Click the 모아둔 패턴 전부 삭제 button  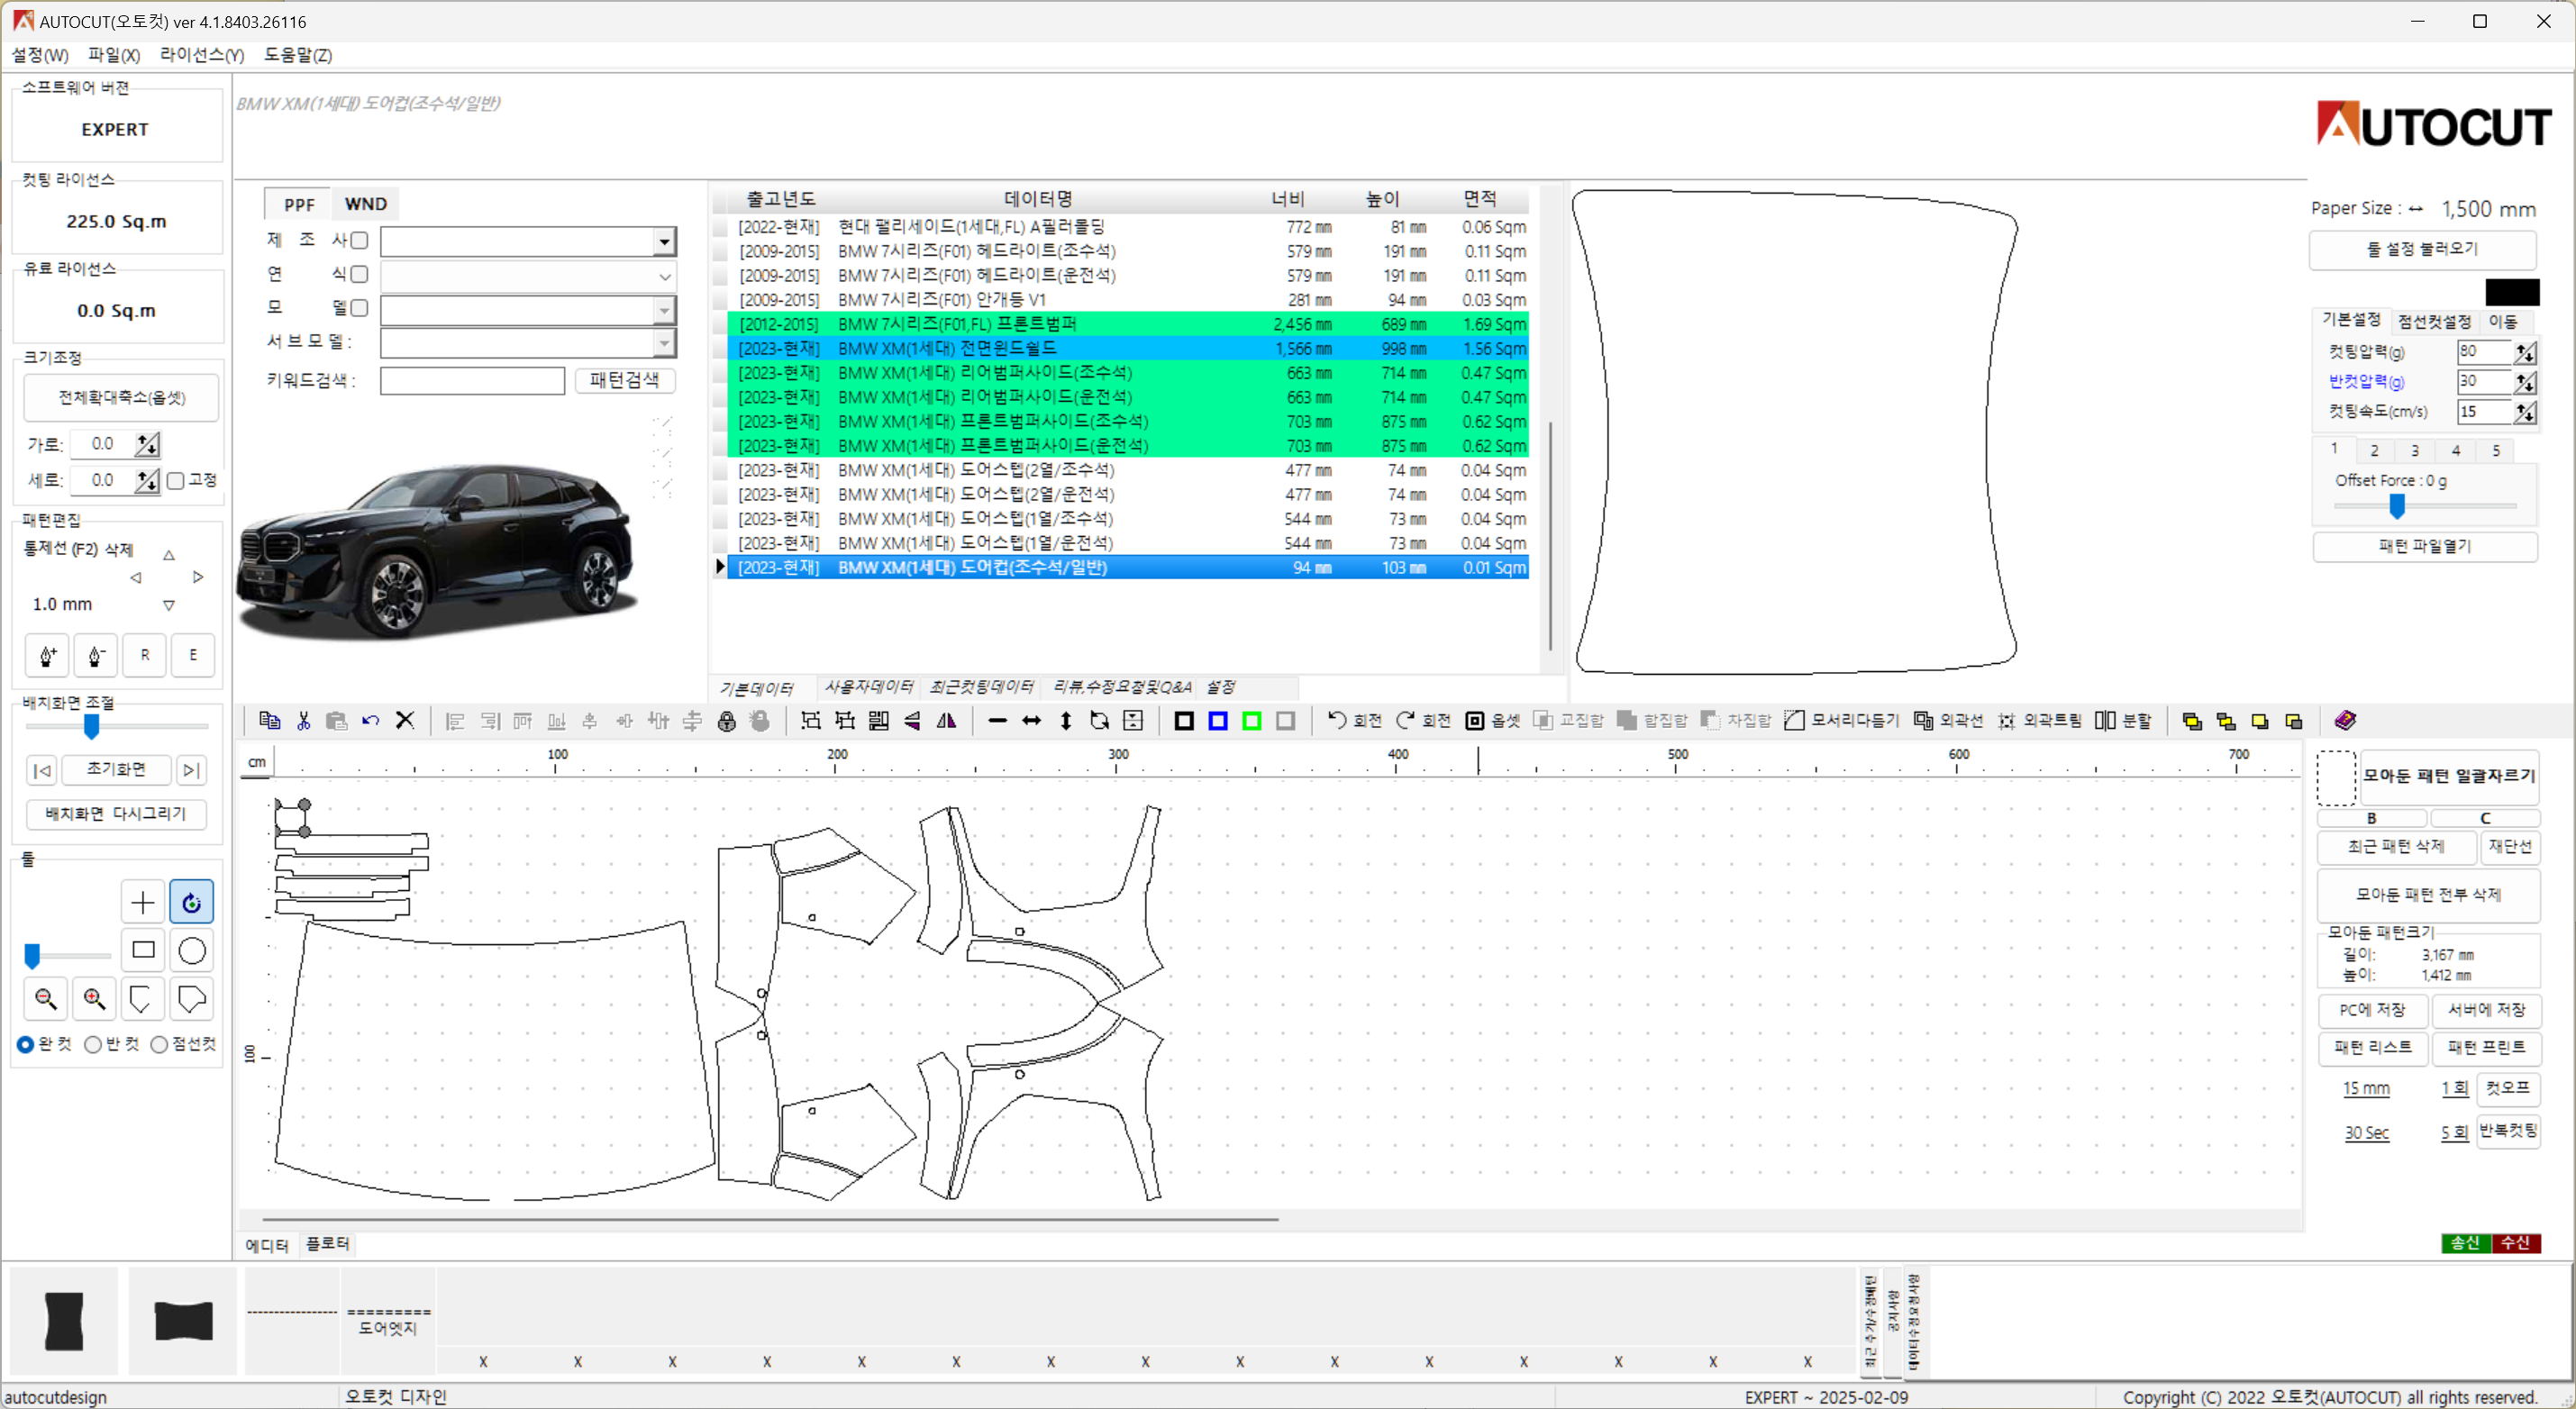[x=2428, y=894]
